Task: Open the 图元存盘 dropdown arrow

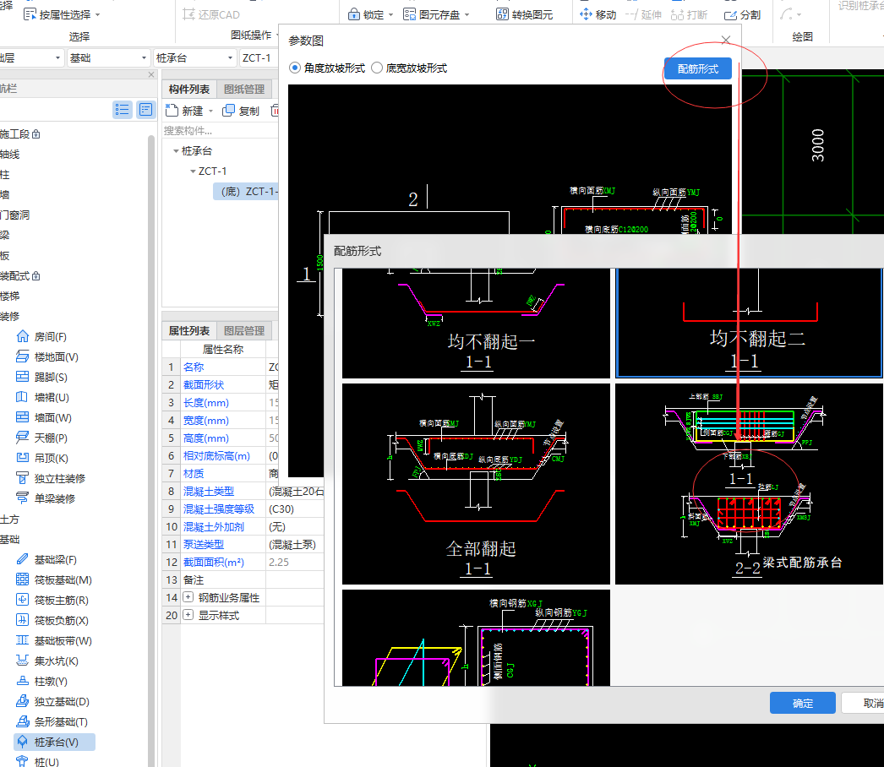Action: pos(467,15)
